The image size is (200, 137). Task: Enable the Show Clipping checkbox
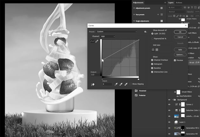tap(130, 84)
